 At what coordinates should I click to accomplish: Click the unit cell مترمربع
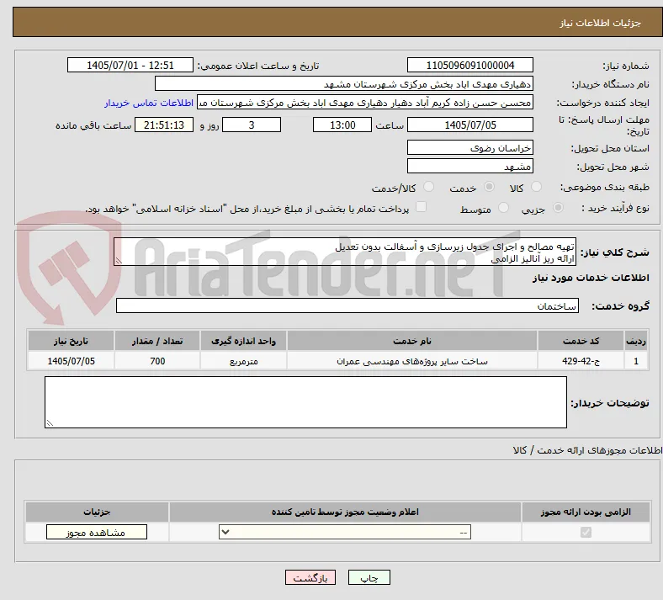(243, 361)
